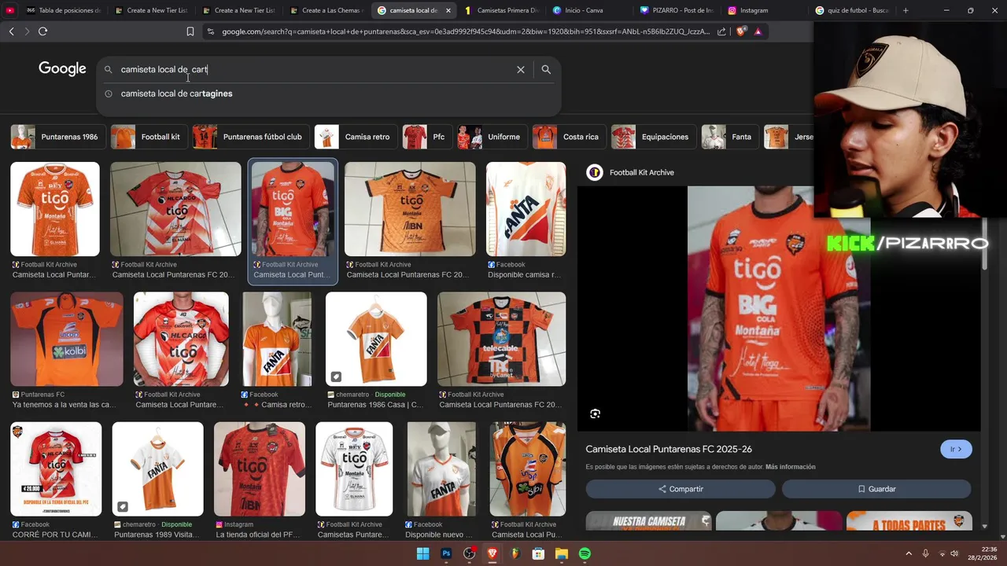The image size is (1007, 566).
Task: Open the orange Kölbi jersey thumbnail
Action: 67,339
